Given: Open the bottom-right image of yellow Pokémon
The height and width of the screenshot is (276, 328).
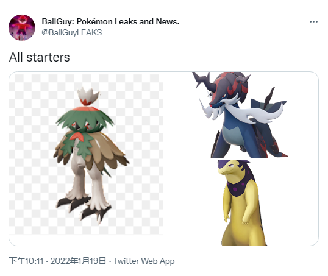Looking at the screenshot, I should (241, 202).
